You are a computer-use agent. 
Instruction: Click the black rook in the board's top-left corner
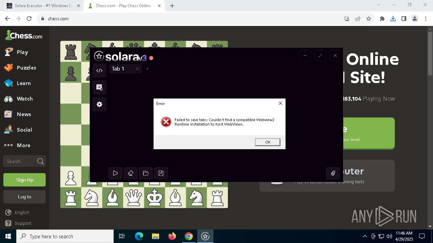[71, 51]
